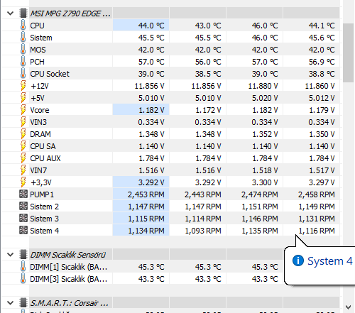Image resolution: width=355 pixels, height=313 pixels.
Task: Select the Sistem 4 fan label
Action: (44, 231)
